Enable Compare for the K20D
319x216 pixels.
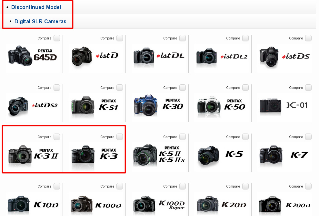click(245, 186)
